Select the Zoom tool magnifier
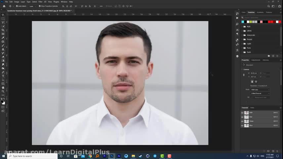 coord(3,91)
